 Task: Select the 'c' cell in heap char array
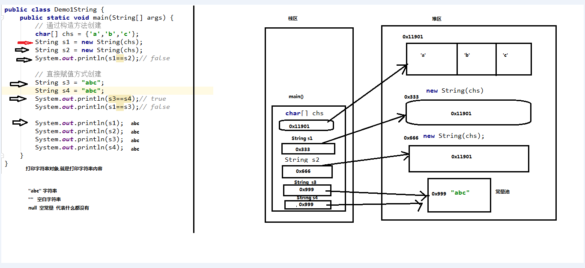[x=513, y=59]
